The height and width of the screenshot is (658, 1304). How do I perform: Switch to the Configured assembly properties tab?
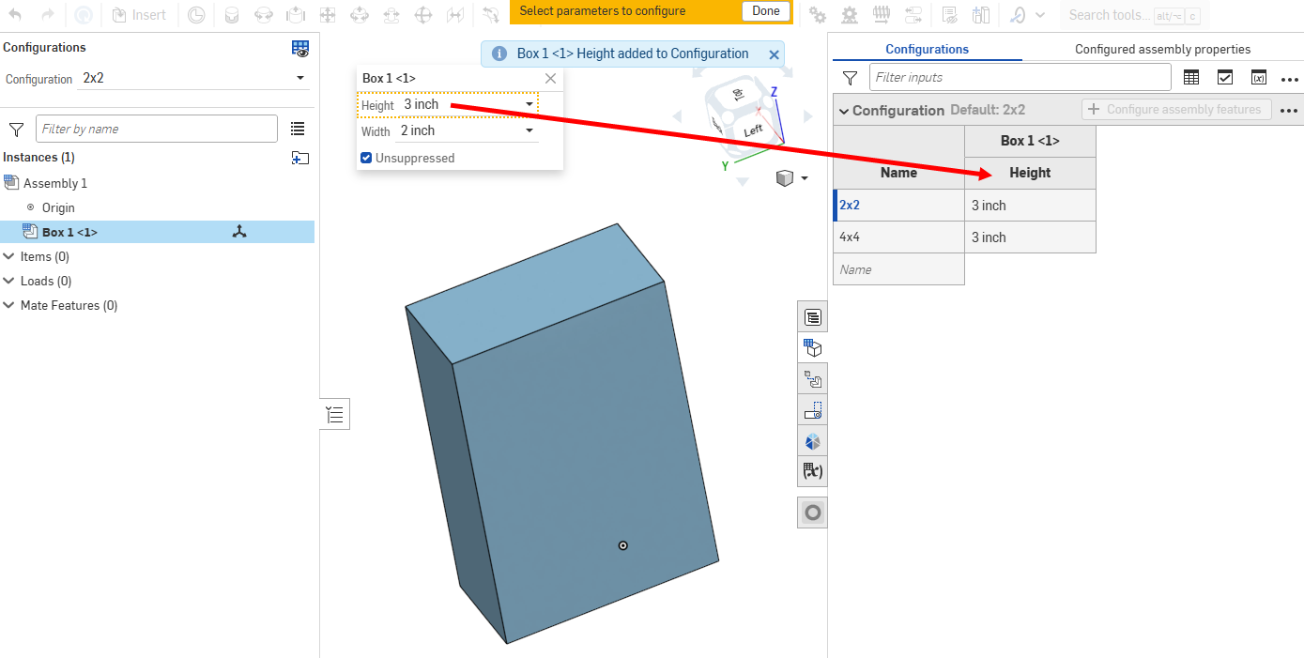click(1164, 49)
